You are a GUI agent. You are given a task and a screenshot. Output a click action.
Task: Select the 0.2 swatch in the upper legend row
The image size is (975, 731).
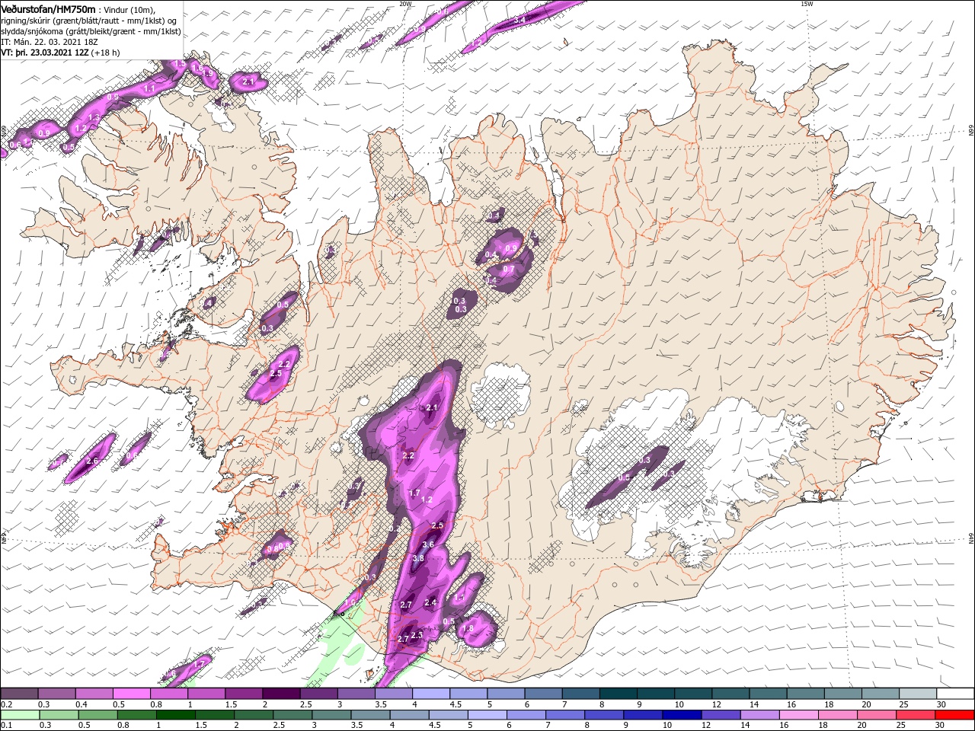(x=19, y=694)
